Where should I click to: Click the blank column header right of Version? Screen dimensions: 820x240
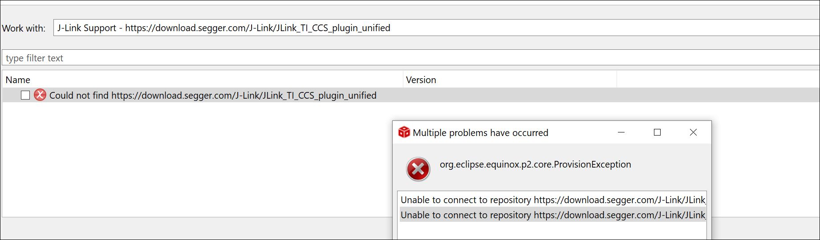(718, 80)
